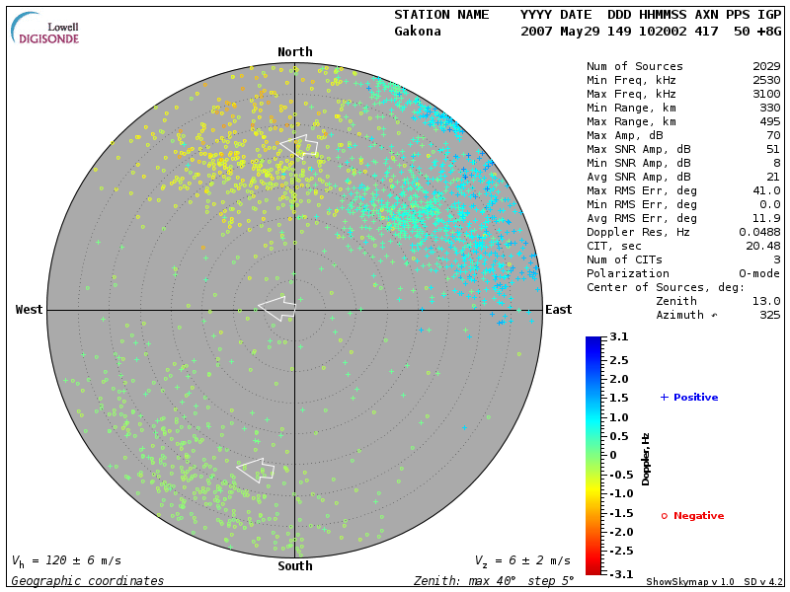
Task: Click the Vz vertical velocity readout
Action: (521, 560)
